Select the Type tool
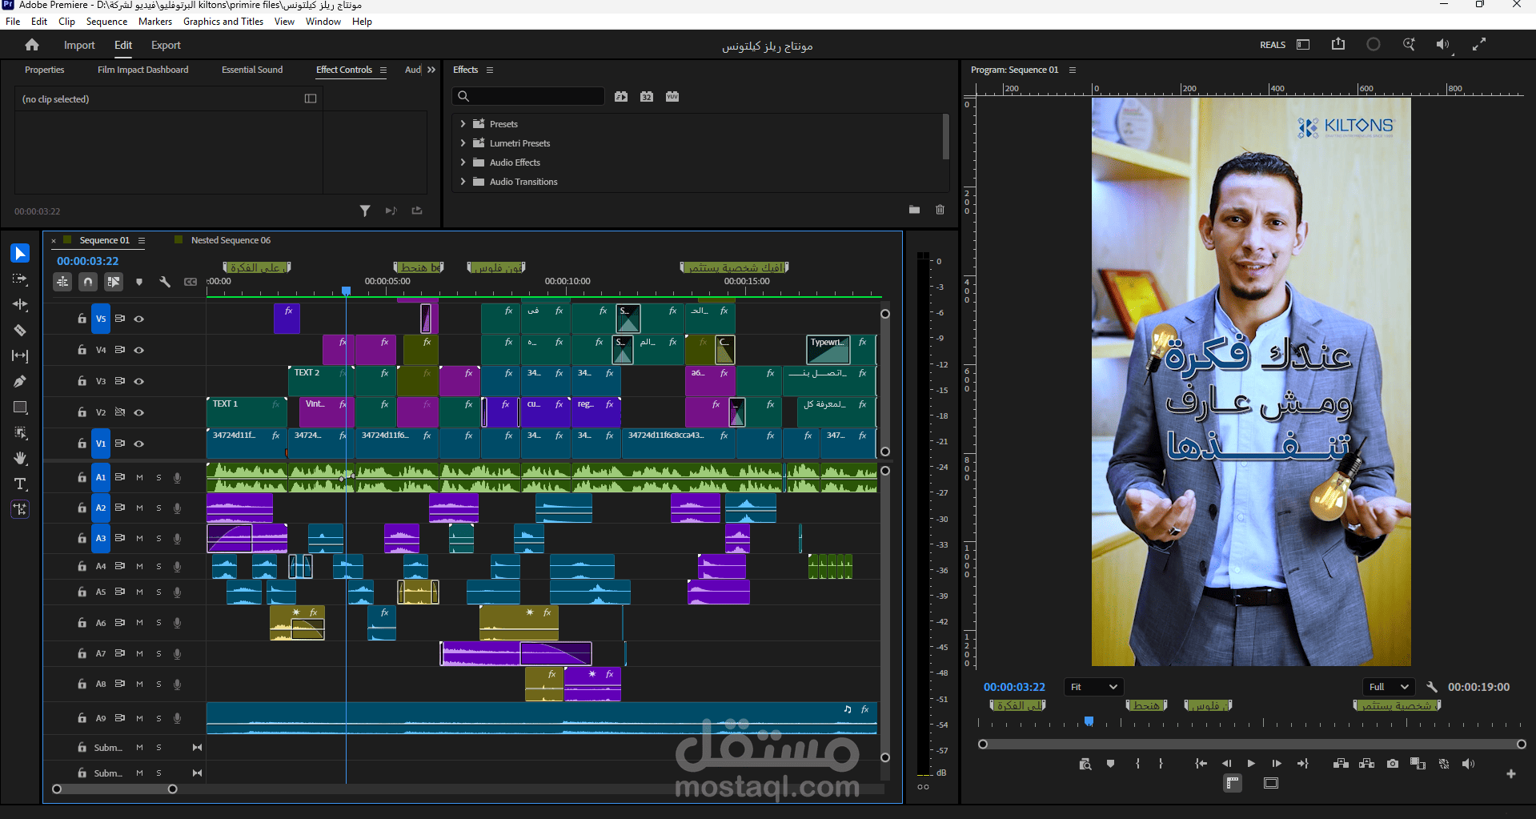1536x819 pixels. point(20,484)
